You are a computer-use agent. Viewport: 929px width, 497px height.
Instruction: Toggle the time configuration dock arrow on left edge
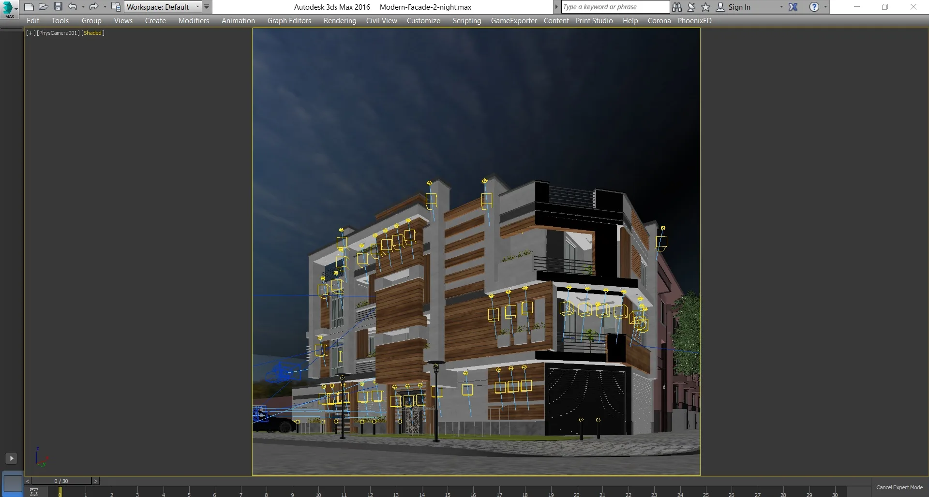click(11, 458)
